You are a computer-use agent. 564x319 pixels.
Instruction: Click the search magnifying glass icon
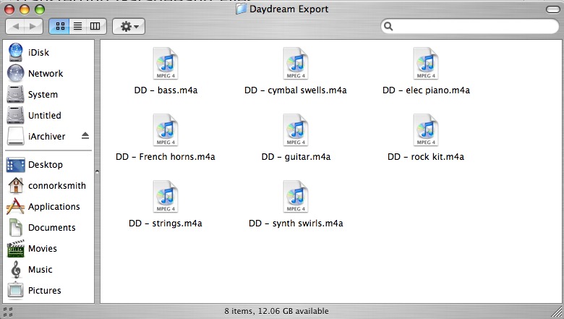click(x=388, y=26)
